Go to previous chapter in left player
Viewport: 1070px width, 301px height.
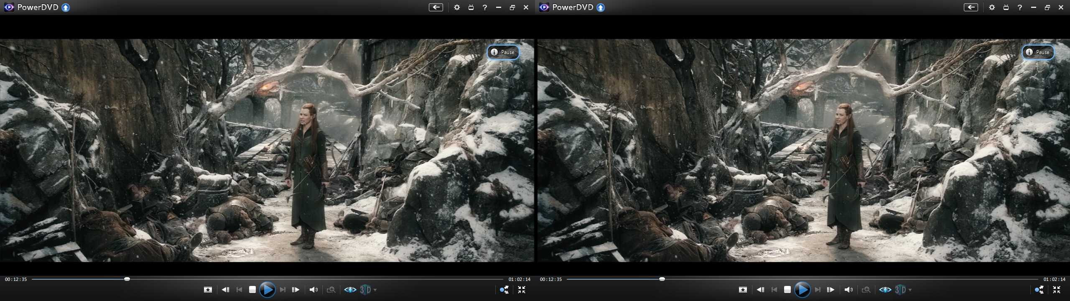[239, 290]
